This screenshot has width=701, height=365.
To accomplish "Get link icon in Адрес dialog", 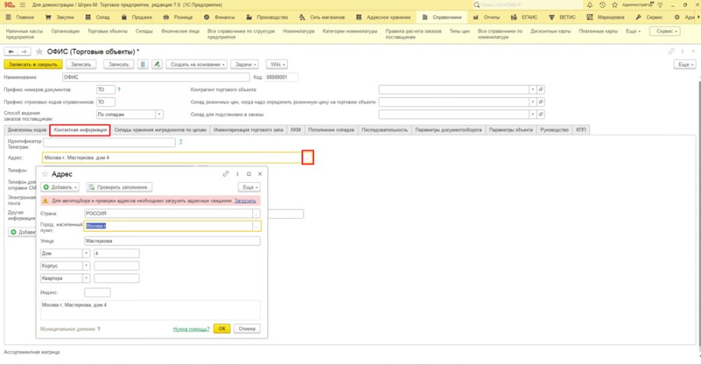I will (226, 174).
